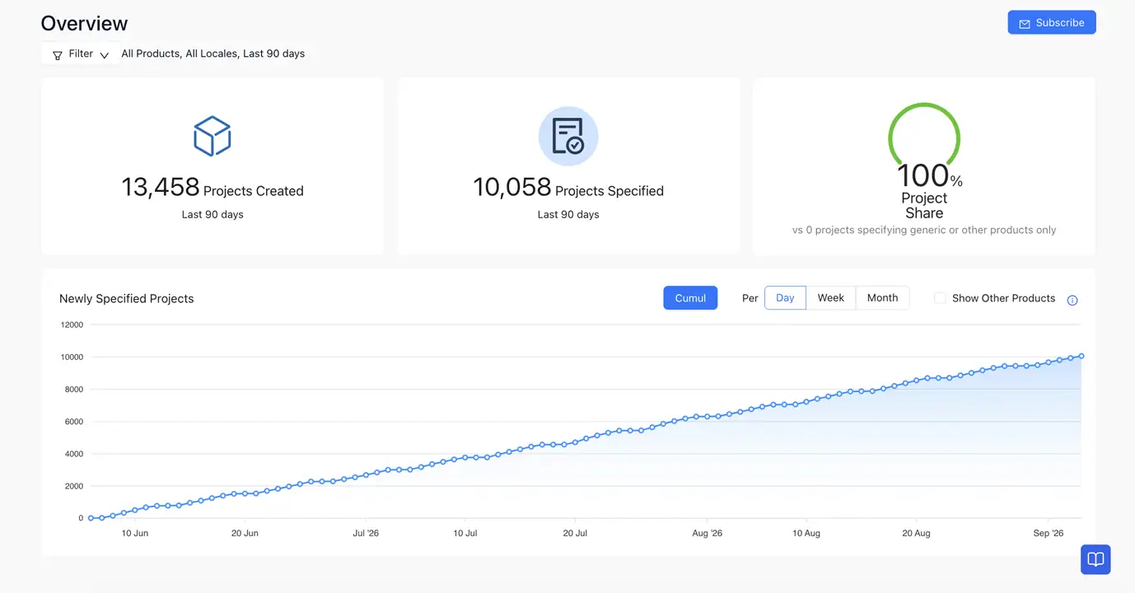Click the "Jul '26" axis label
The height and width of the screenshot is (593, 1135).
pos(366,533)
